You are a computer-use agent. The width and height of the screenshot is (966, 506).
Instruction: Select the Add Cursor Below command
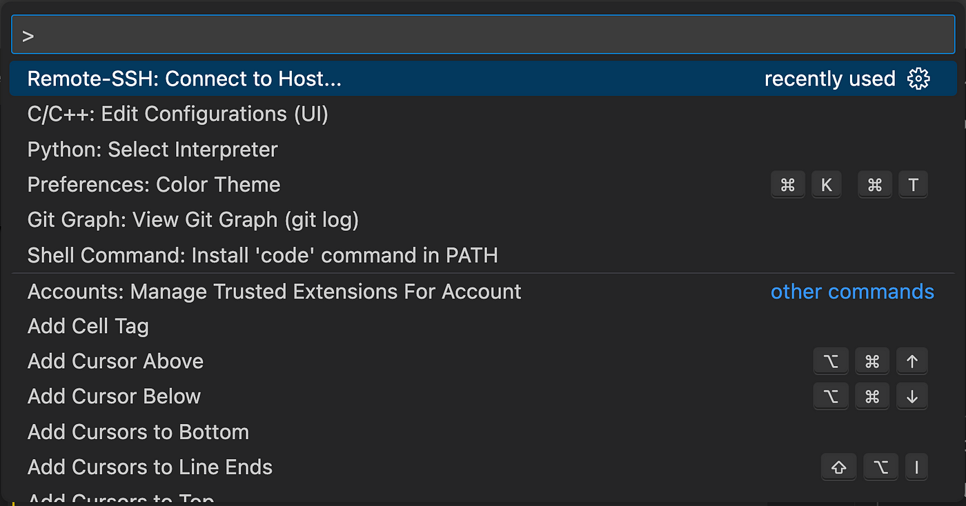tap(483, 396)
